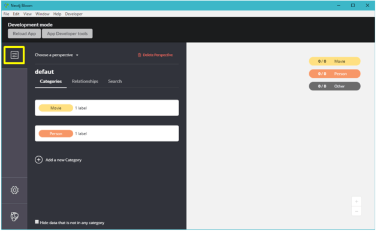Image resolution: width=377 pixels, height=231 pixels.
Task: Click the Neo4j Bloom app icon in title bar
Action: 6,5
